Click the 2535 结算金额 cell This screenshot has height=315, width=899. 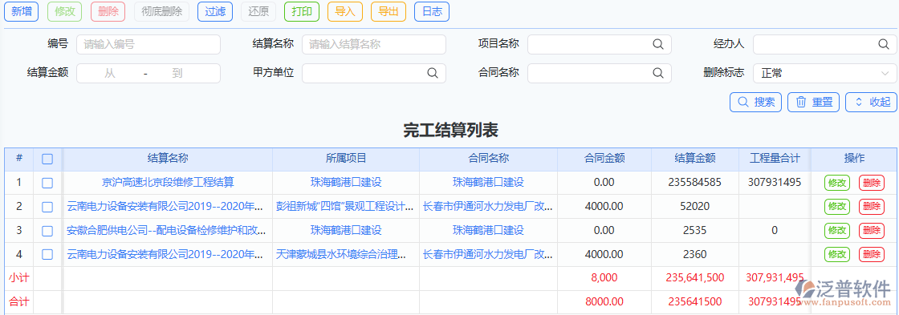695,231
